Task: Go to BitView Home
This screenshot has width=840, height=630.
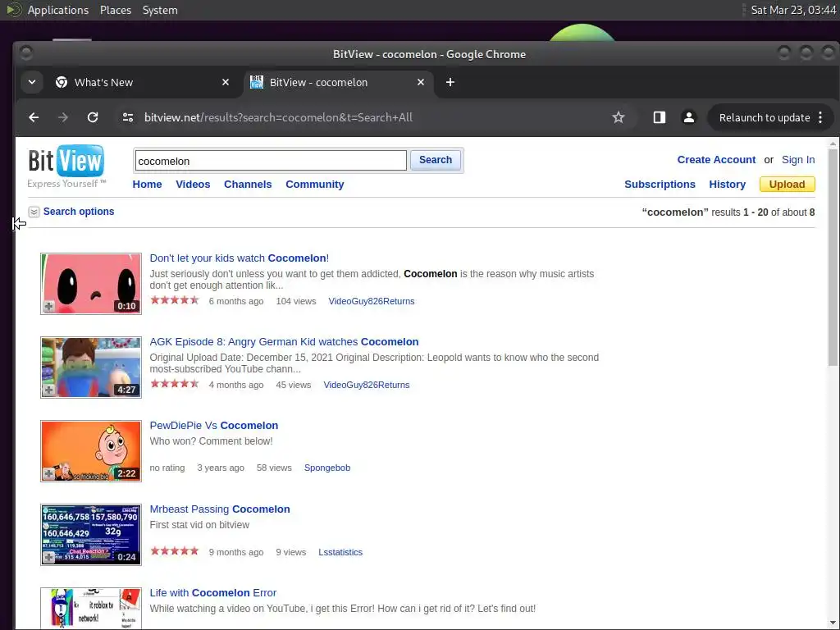Action: [148, 185]
